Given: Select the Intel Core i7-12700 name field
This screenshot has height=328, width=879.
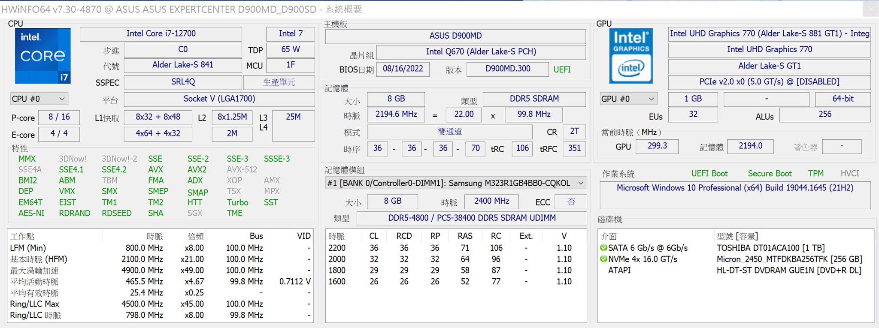Looking at the screenshot, I should [161, 34].
